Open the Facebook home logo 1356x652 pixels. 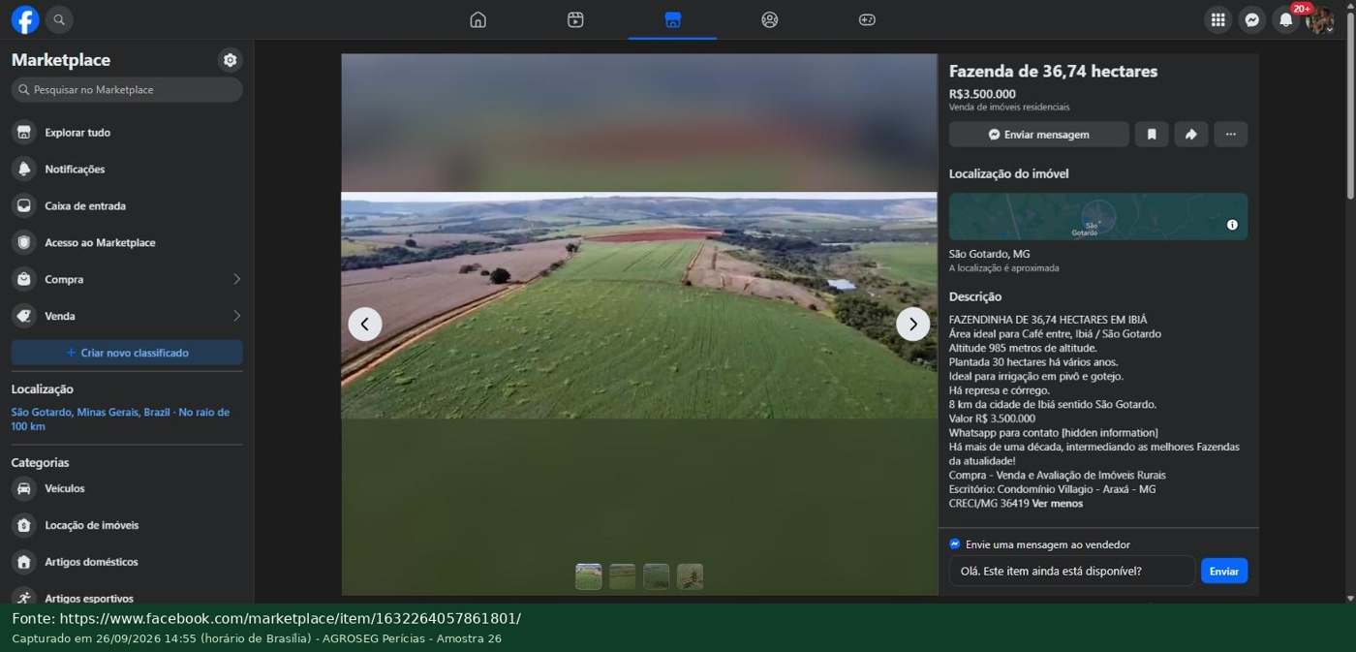[x=25, y=19]
